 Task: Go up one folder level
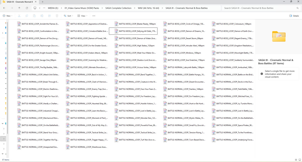[19, 8]
